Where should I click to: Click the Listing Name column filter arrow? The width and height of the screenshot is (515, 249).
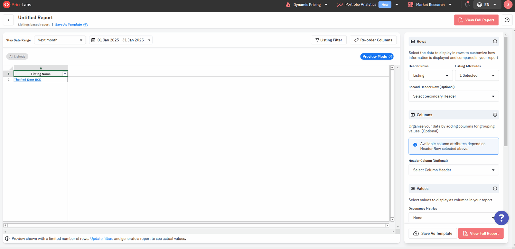click(65, 74)
